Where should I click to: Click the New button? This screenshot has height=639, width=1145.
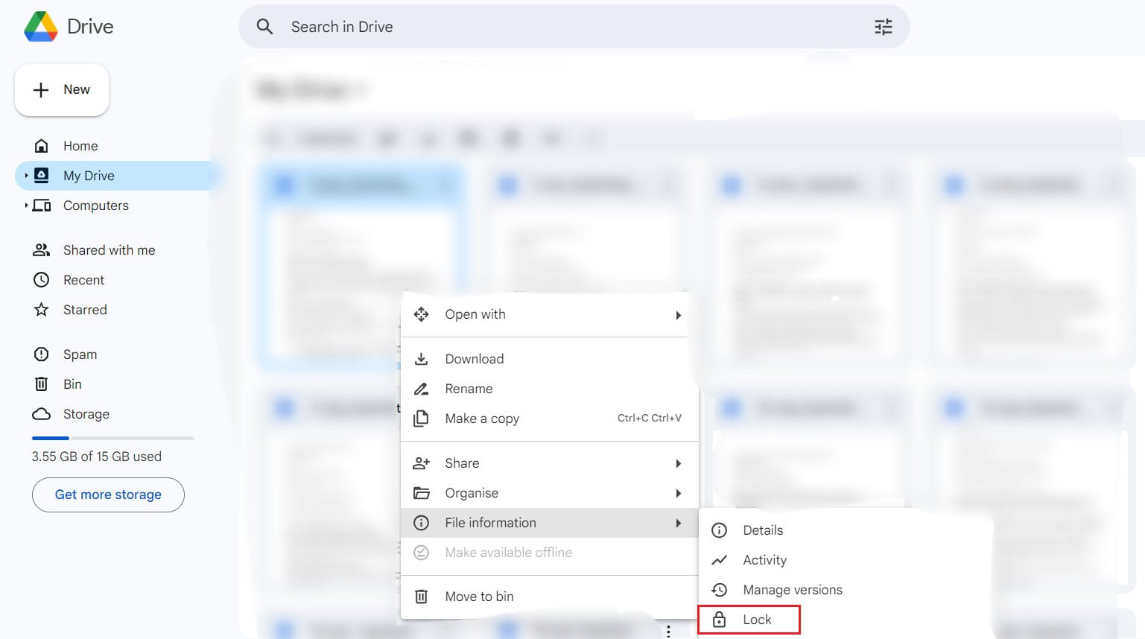coord(62,89)
